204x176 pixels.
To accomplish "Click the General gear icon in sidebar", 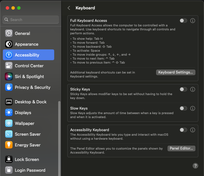I will [9, 33].
